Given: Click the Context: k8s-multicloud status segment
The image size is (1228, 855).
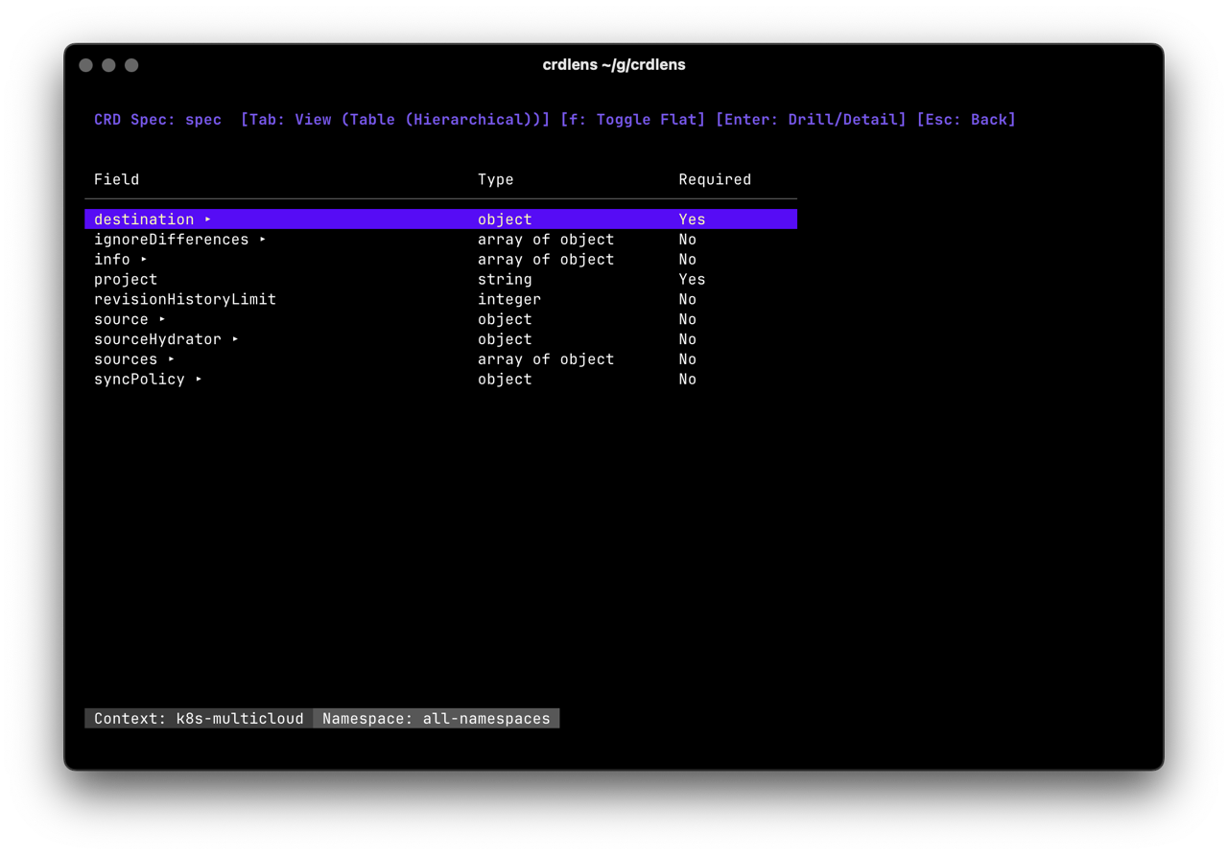Looking at the screenshot, I should 198,718.
